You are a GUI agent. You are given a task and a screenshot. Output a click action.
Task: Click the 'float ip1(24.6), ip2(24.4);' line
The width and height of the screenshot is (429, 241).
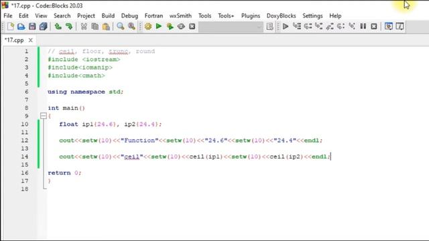(111, 125)
